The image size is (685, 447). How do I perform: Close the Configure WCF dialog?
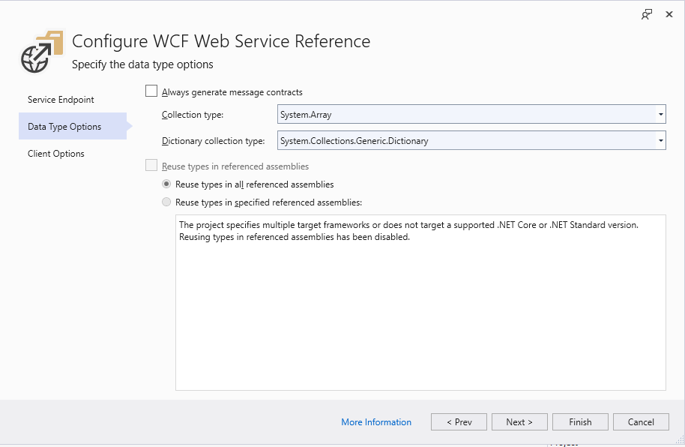[x=669, y=14]
